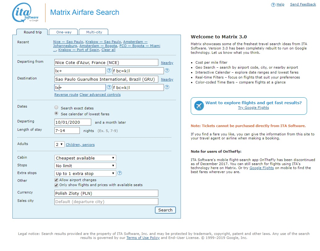Screen dimensions: 320x251
Task: Click the Length of stay input field
Action: 67,130
